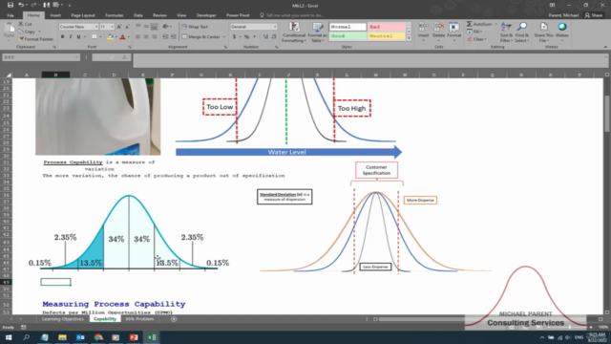Screen dimensions: 611x344
Task: Apply the yellow Fill Color bucket
Action: 111,36
